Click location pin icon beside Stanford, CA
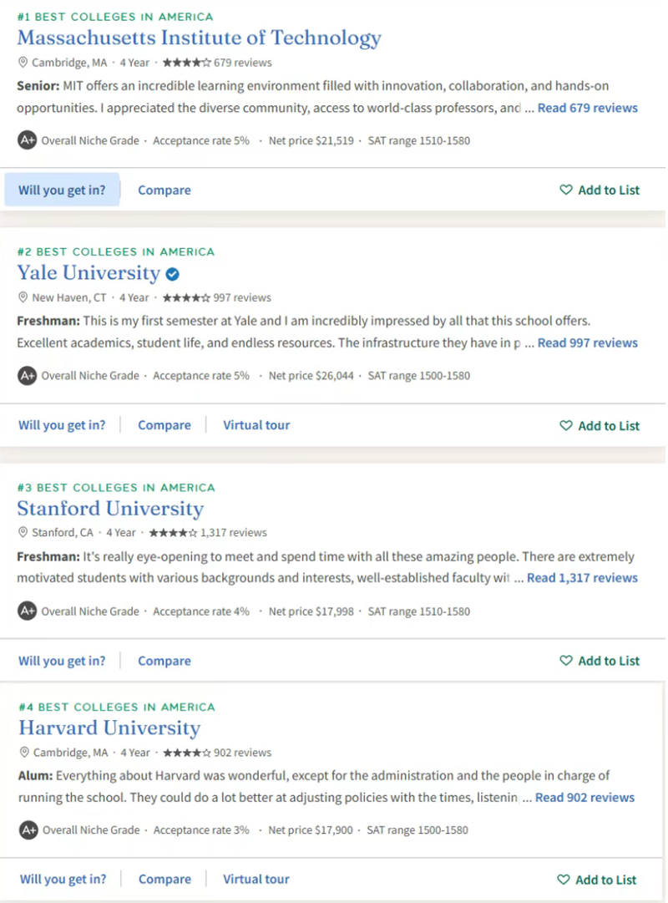668x903 pixels. 23,533
